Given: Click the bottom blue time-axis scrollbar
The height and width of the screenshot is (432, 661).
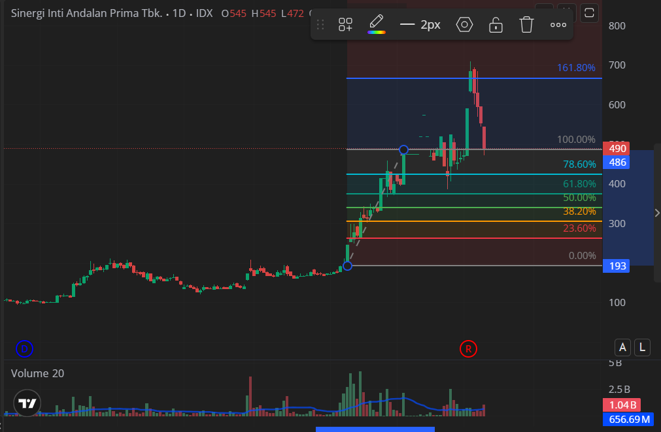Looking at the screenshot, I should 375,429.
